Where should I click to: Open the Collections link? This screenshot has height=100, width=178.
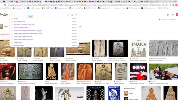[x=163, y=19]
